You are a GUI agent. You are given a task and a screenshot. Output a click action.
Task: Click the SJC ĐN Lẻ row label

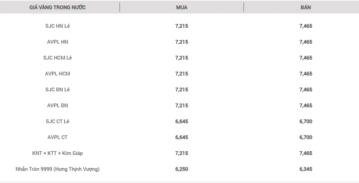tap(57, 89)
